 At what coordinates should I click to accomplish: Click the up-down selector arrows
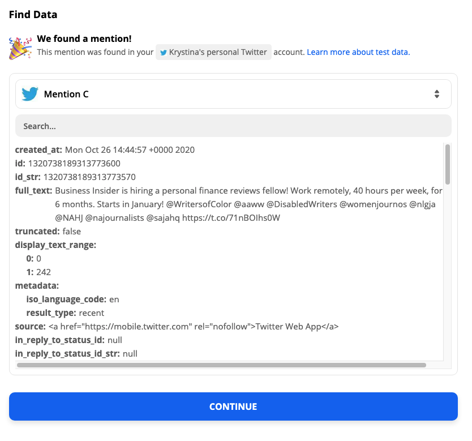pyautogui.click(x=437, y=94)
